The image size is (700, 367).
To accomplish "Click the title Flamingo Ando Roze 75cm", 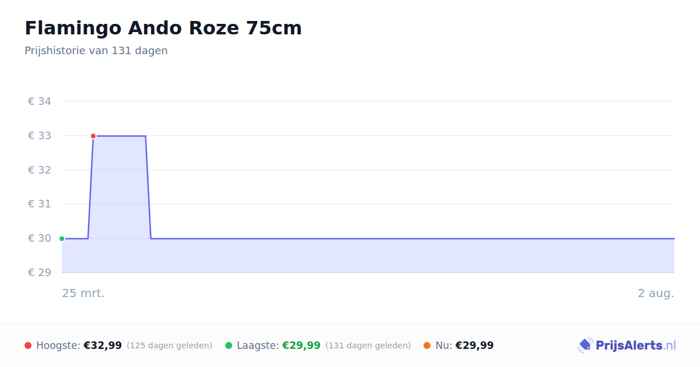I will point(163,28).
